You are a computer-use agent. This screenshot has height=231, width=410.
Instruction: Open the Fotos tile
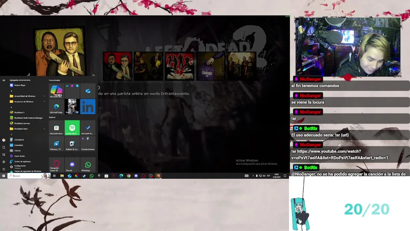click(72, 107)
